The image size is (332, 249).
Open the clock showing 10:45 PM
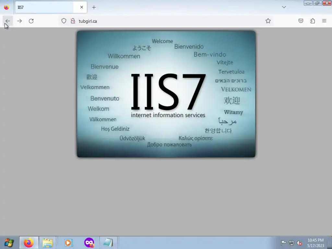click(x=315, y=243)
